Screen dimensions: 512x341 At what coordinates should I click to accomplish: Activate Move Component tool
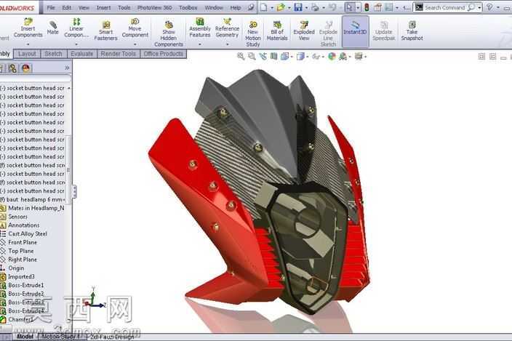135,28
